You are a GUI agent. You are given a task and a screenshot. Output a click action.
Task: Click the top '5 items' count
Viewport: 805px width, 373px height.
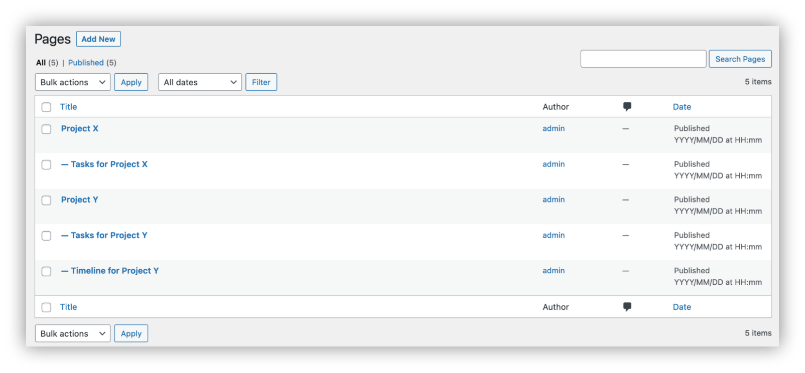[x=758, y=82]
